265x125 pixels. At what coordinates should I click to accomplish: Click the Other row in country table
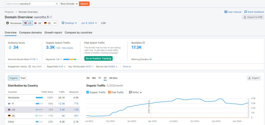[42, 122]
